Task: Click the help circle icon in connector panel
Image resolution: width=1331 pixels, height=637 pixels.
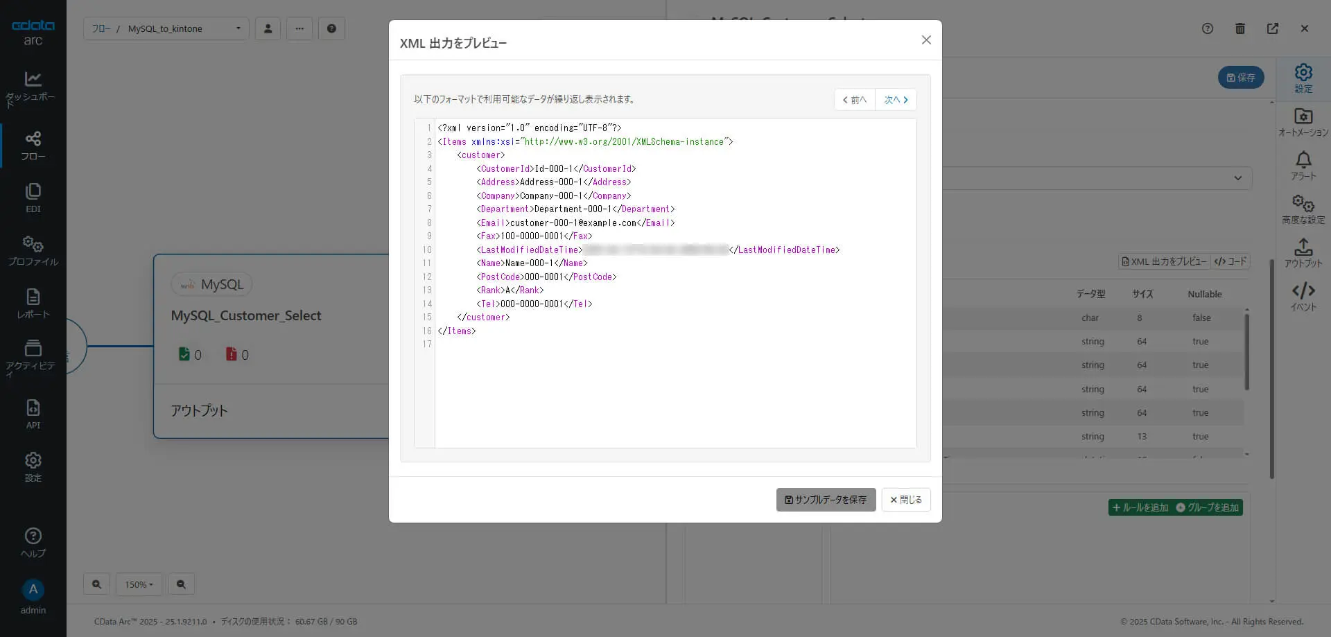Action: 1208,28
